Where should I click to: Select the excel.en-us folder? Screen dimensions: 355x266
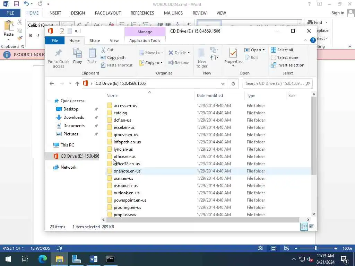pyautogui.click(x=124, y=127)
